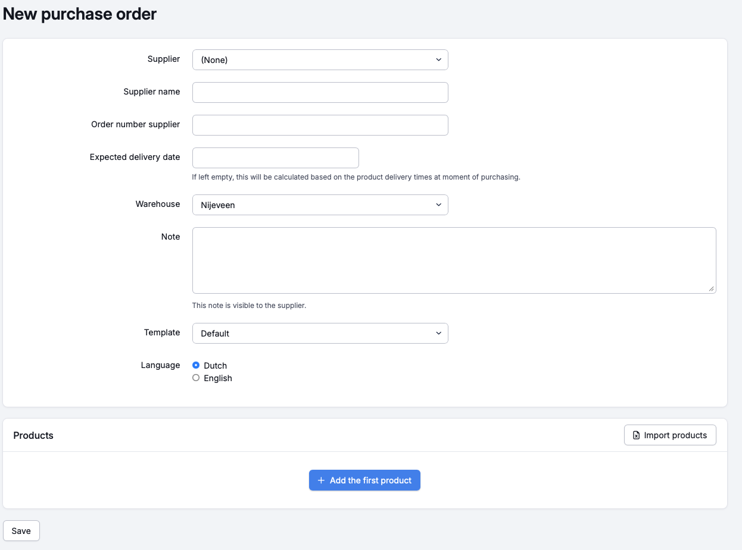Click the Note box resize handle
Image resolution: width=742 pixels, height=550 pixels.
(x=711, y=288)
